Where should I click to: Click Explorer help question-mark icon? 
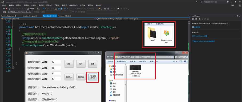coord(185,61)
